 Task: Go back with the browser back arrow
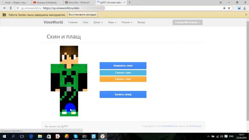[5, 8]
